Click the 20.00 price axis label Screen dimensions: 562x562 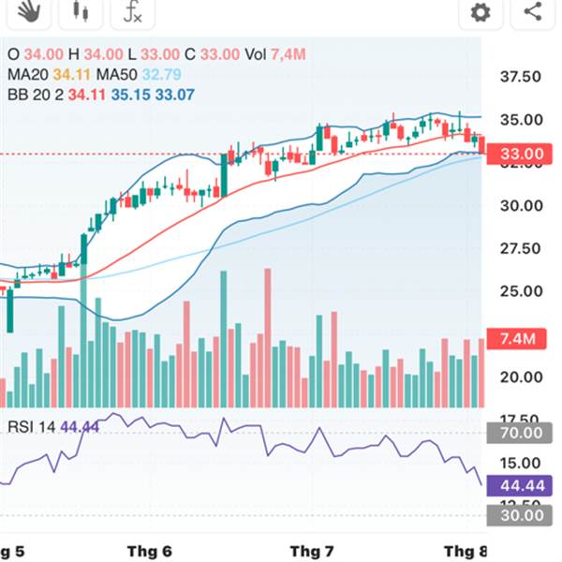coord(522,377)
